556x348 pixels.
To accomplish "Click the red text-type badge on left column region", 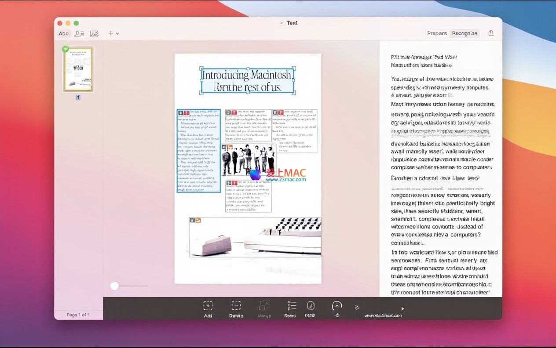I will click(x=187, y=113).
